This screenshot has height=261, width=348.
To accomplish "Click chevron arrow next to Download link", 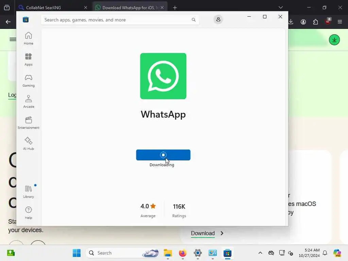I will coord(222,233).
